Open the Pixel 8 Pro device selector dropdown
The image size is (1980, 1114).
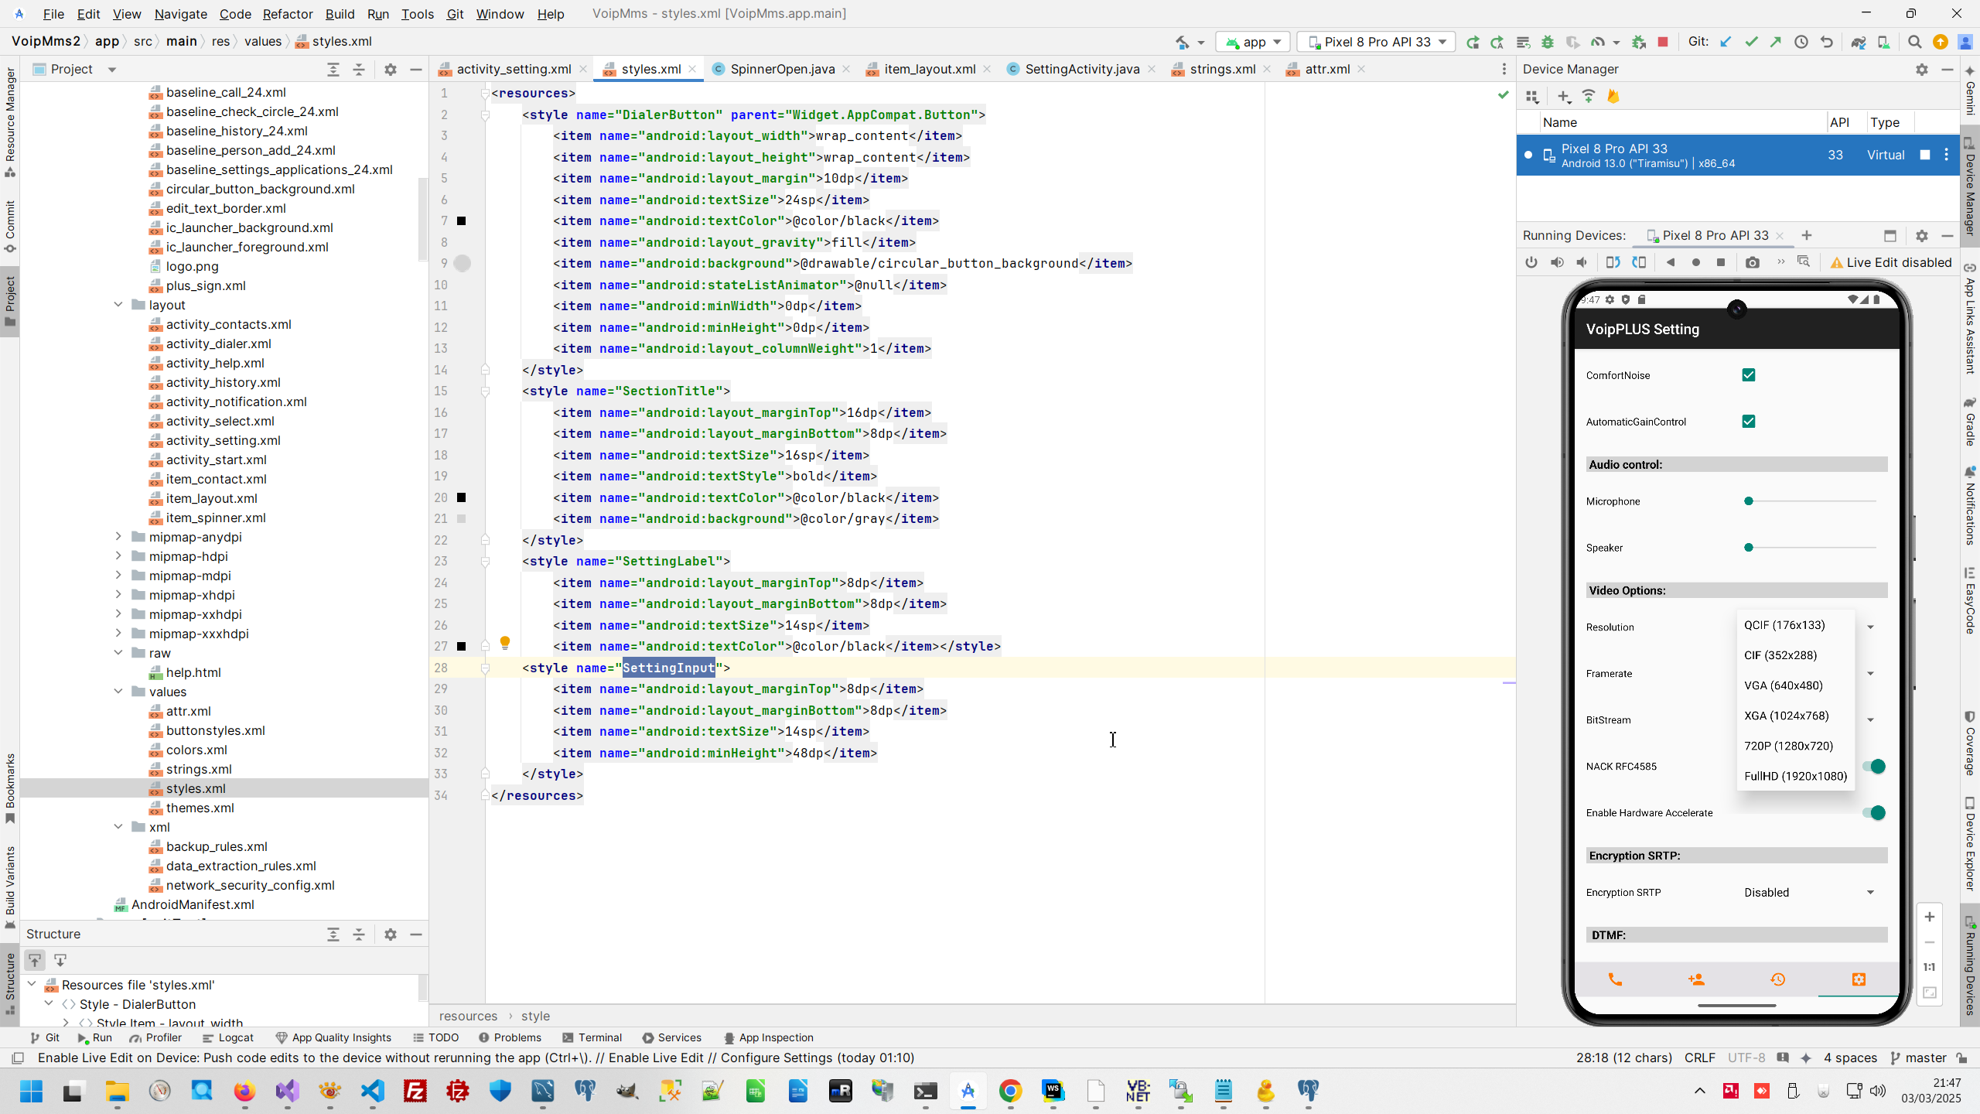[1377, 42]
